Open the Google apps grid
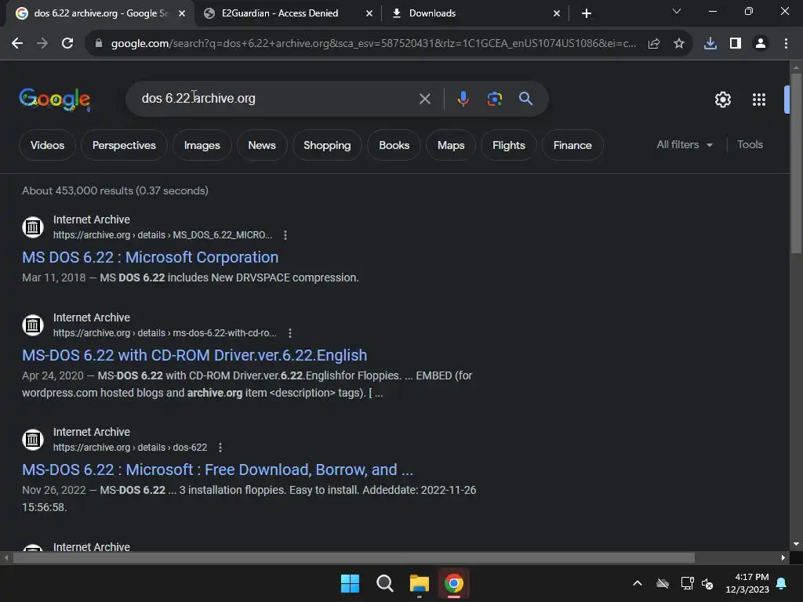Image resolution: width=803 pixels, height=602 pixels. (759, 100)
